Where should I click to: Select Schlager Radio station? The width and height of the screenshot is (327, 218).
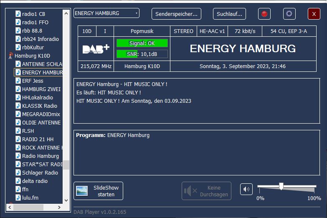(x=40, y=172)
